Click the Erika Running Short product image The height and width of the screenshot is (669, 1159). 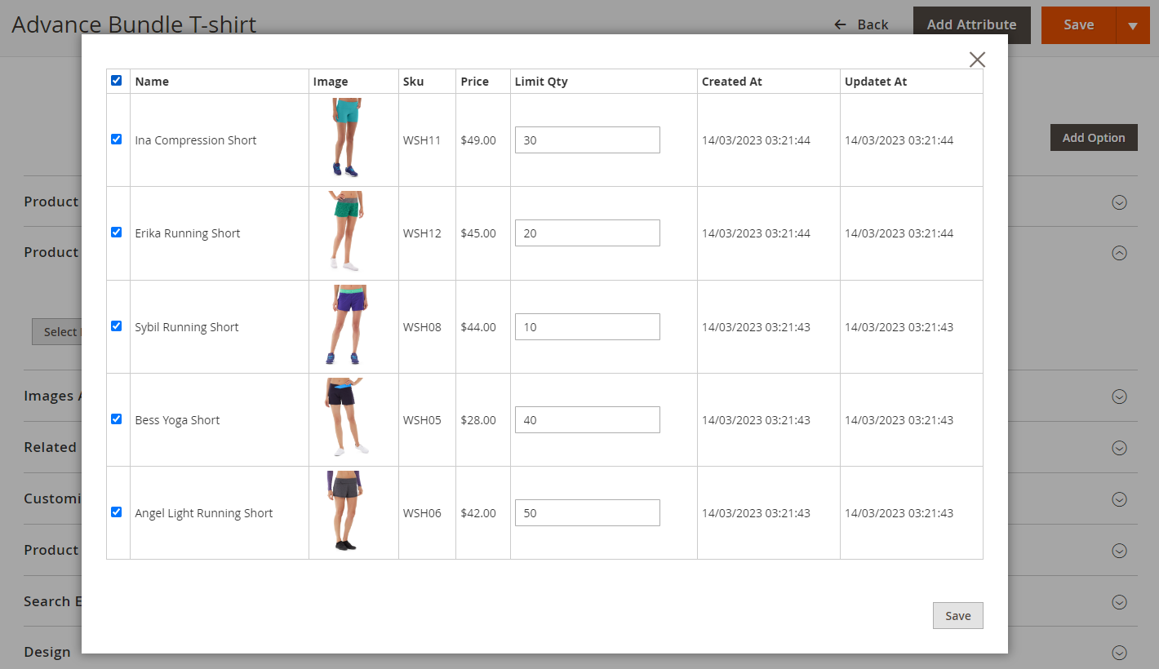[x=346, y=232]
